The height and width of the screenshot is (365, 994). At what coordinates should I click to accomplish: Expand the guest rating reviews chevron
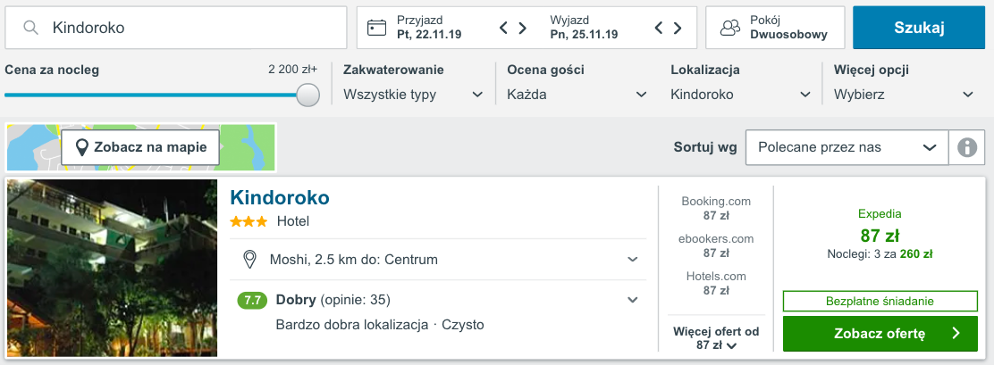pos(632,300)
